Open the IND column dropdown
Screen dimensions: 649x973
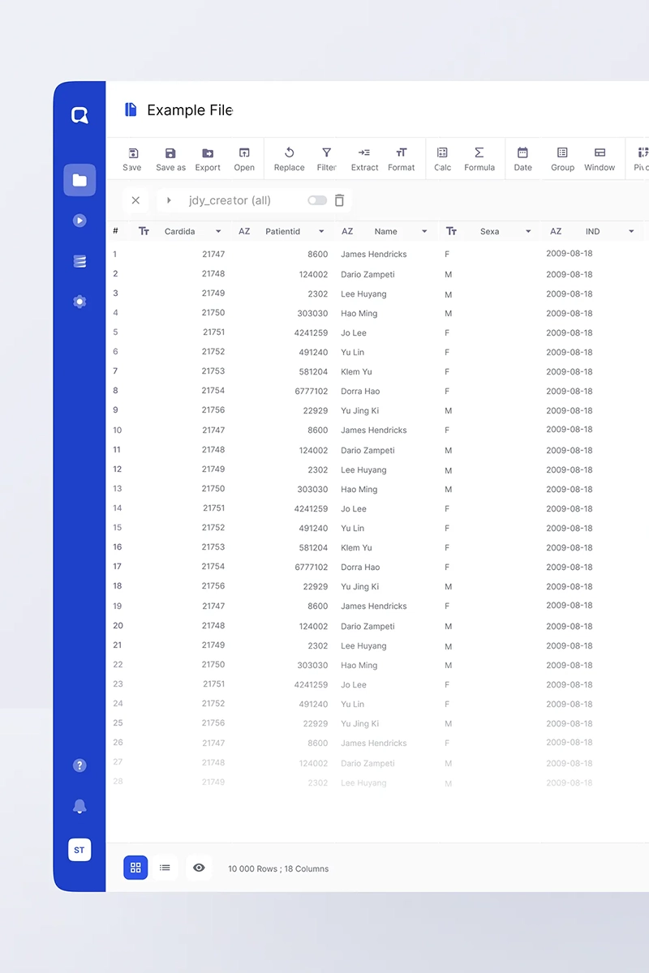[x=631, y=232]
